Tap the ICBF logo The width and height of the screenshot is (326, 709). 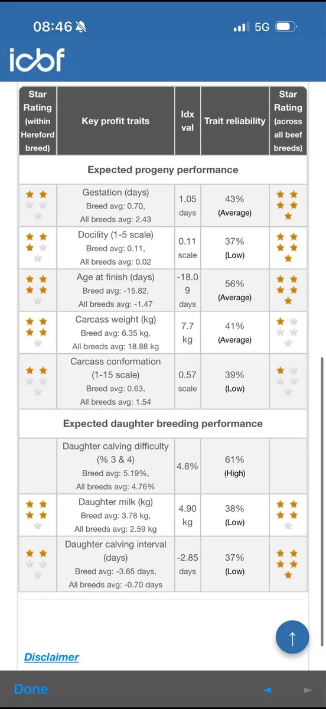click(x=37, y=60)
